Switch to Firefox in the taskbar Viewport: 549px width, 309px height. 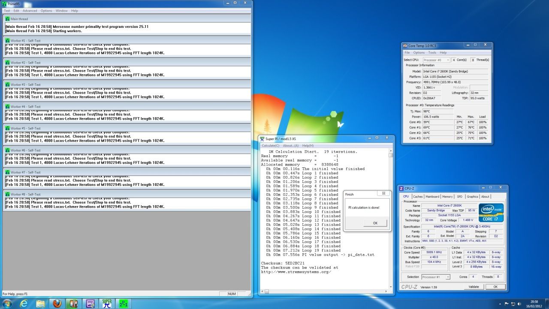57,303
